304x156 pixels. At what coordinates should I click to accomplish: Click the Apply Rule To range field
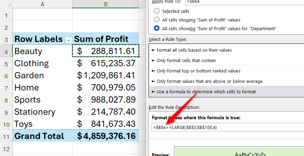(x=245, y=2)
